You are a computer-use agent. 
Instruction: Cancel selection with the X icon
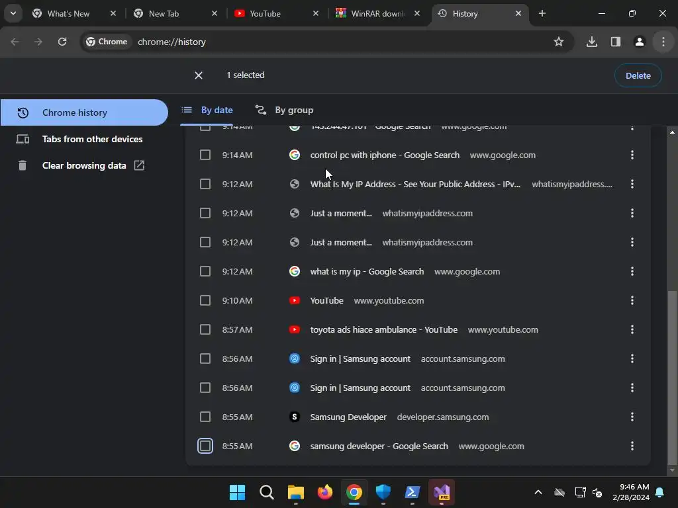[x=199, y=75]
